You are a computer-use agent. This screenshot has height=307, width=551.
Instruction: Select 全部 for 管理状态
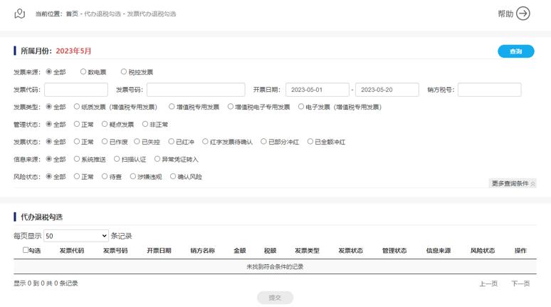point(49,124)
